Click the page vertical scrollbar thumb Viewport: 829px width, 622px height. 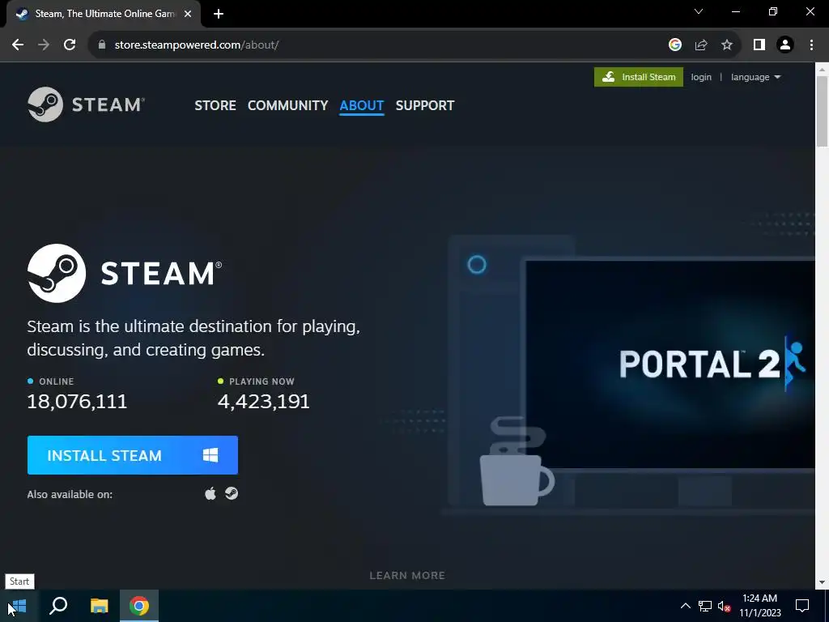point(822,111)
